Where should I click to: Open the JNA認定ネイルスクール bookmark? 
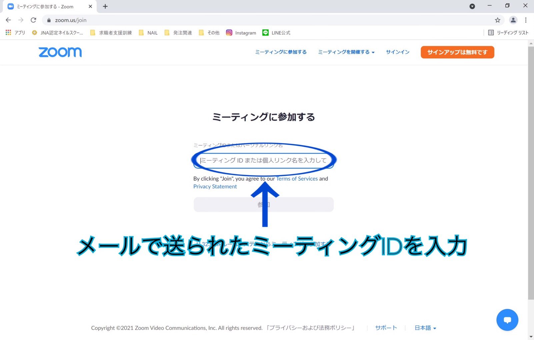coord(57,33)
